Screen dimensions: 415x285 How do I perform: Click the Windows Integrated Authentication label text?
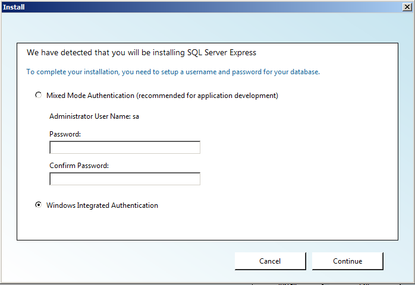(x=102, y=205)
